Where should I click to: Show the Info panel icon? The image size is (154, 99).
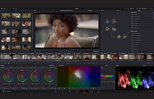[x=152, y=63]
